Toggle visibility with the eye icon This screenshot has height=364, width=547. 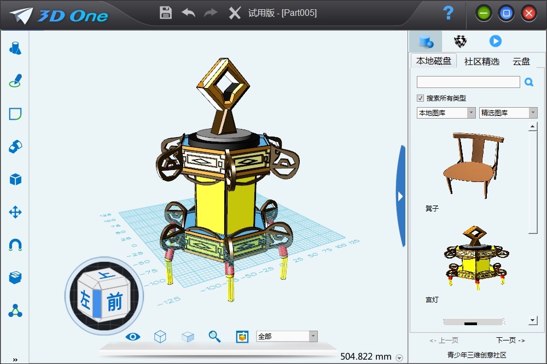(133, 337)
